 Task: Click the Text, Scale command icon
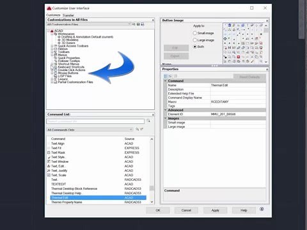point(49,175)
